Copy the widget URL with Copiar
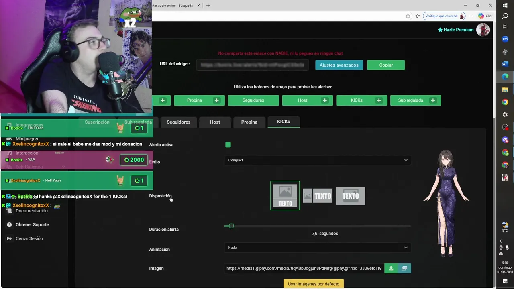The height and width of the screenshot is (289, 514). (386, 65)
